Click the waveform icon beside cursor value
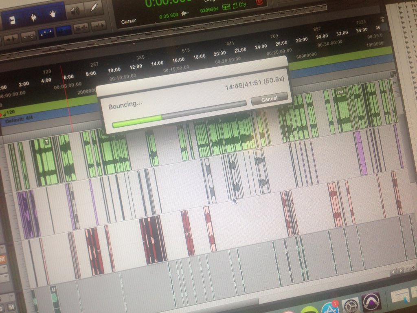The height and width of the screenshot is (313, 417). point(185,13)
